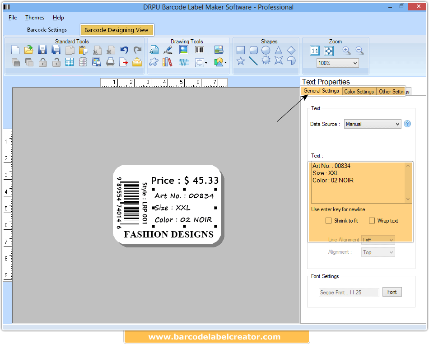Open the database stack icon
The height and width of the screenshot is (344, 429).
tap(83, 62)
